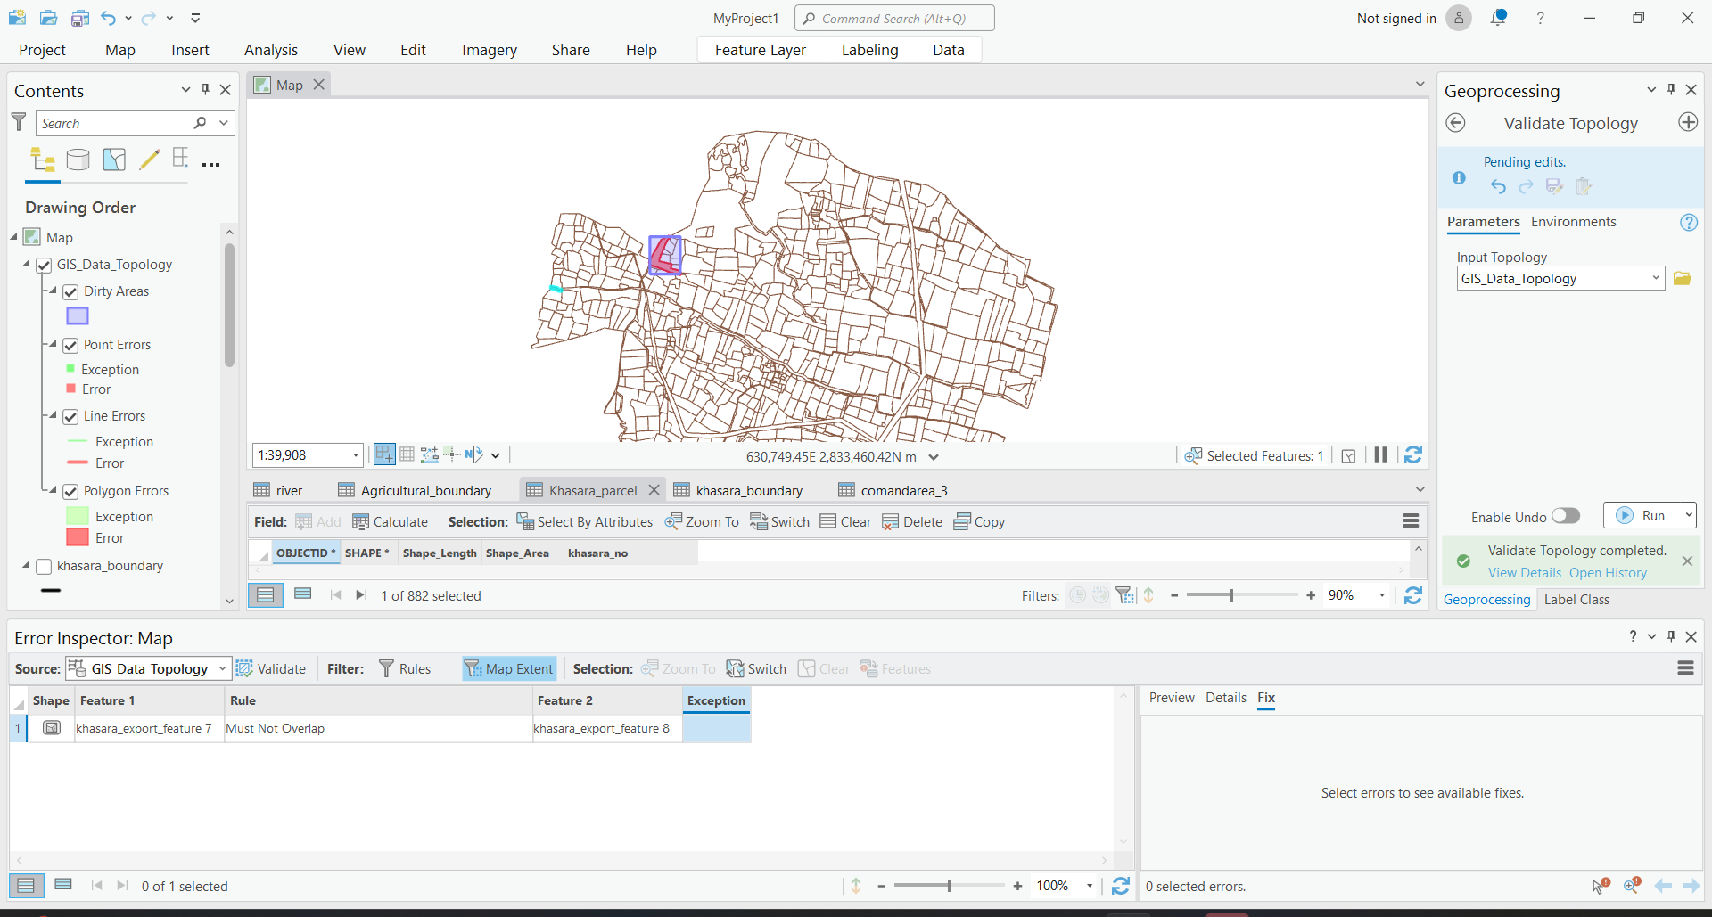Select List By Selection icon in Contents
The height and width of the screenshot is (917, 1712).
coord(114,160)
